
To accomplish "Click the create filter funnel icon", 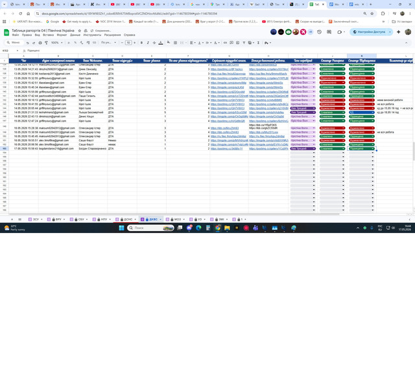I will point(244,43).
